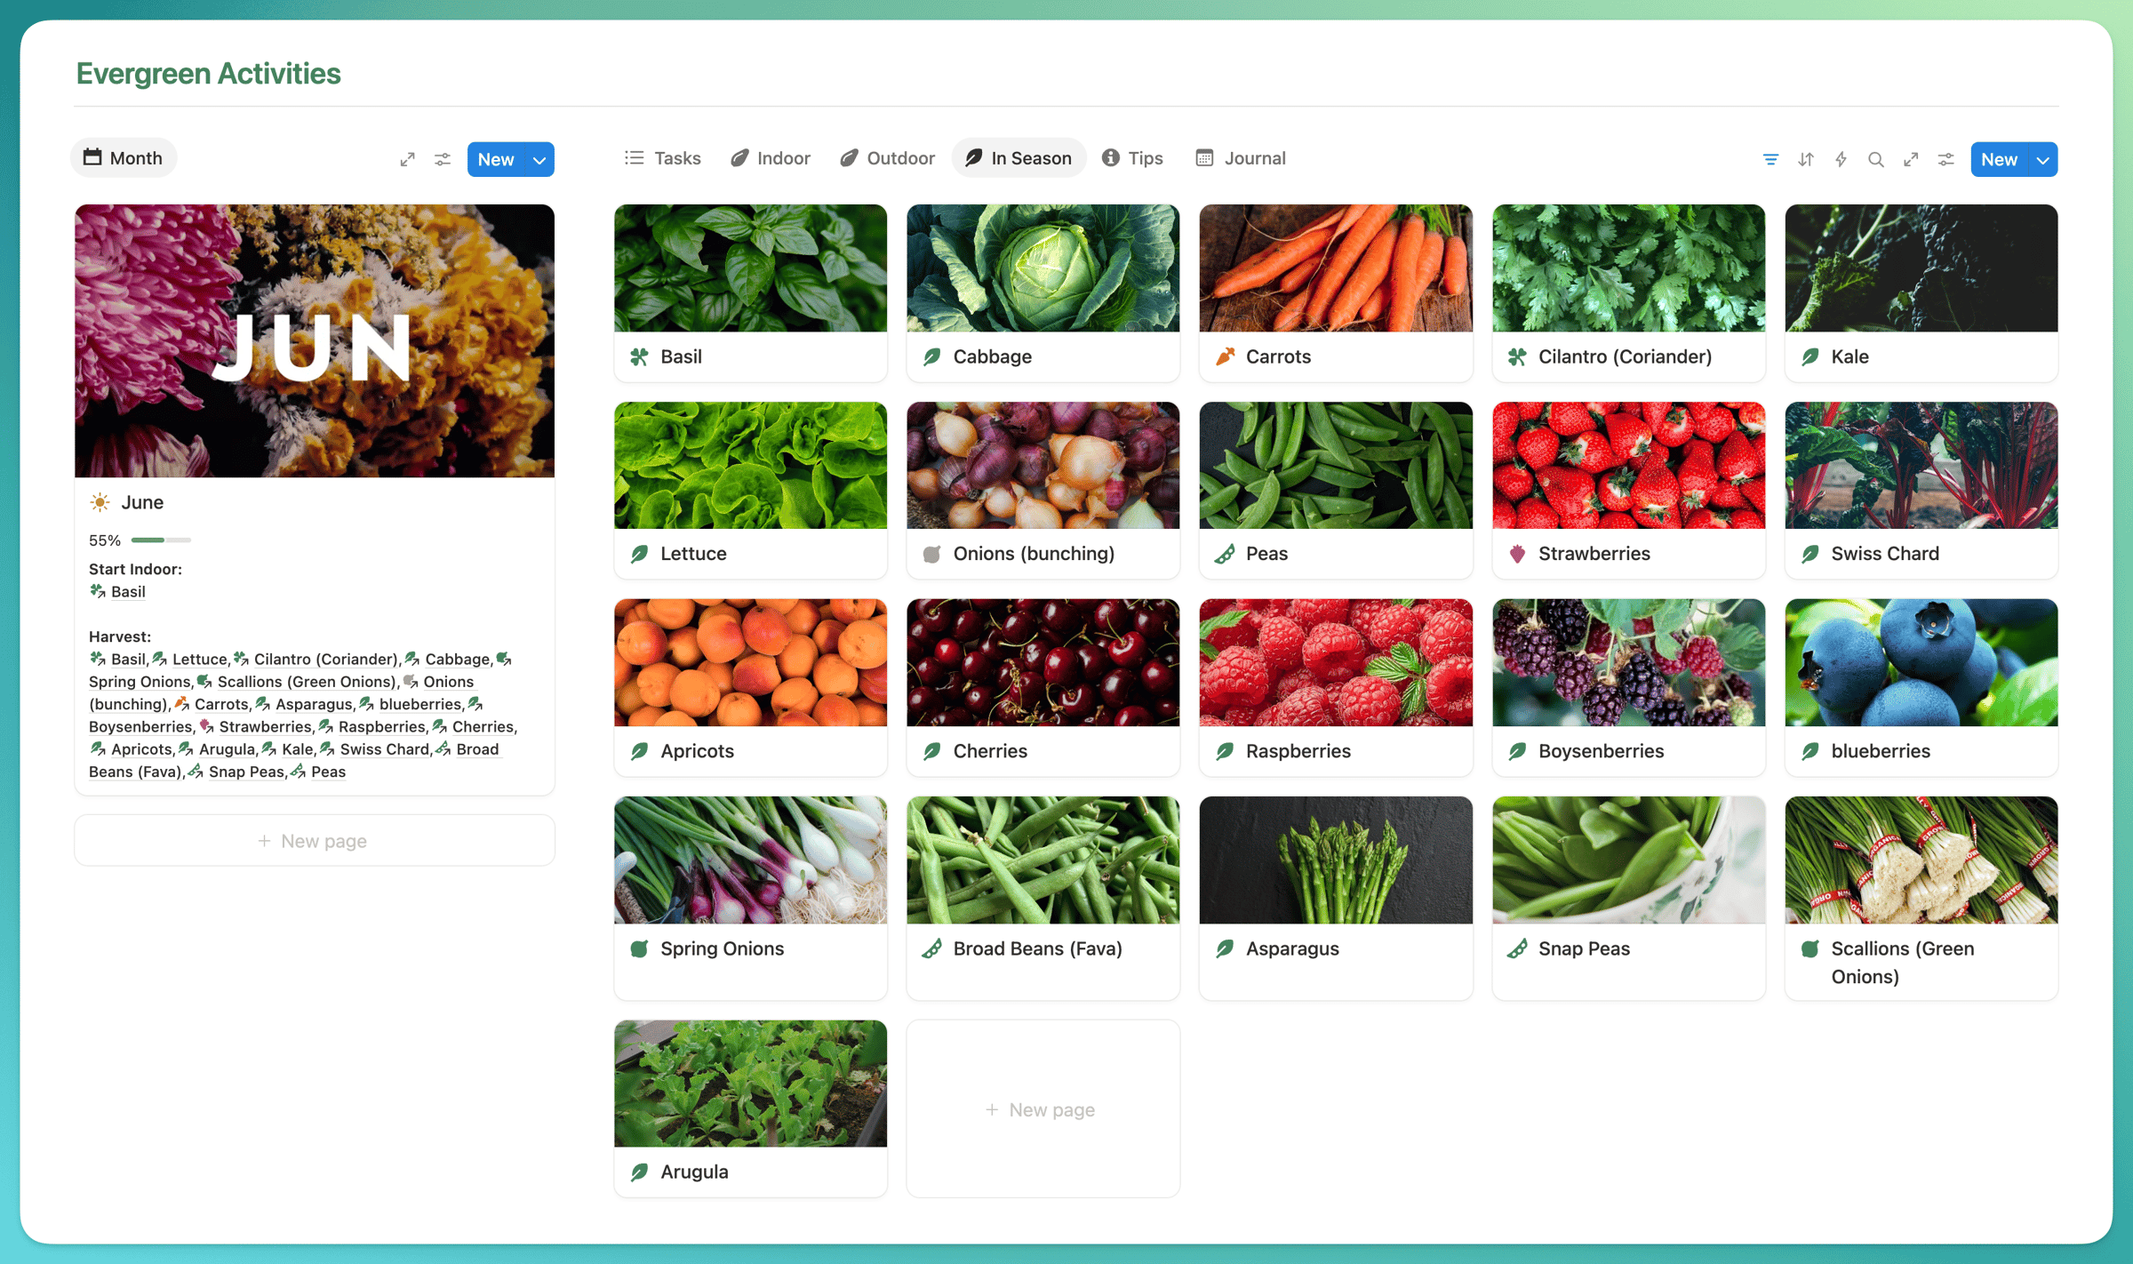Click the leaf icon on Arugula card
Image resolution: width=2133 pixels, height=1264 pixels.
pyautogui.click(x=639, y=1172)
